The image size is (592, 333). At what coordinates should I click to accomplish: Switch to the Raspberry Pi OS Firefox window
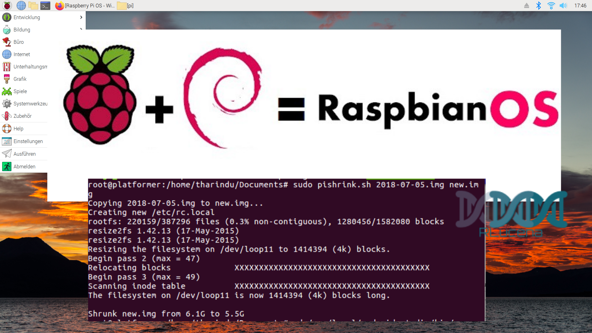pos(85,6)
